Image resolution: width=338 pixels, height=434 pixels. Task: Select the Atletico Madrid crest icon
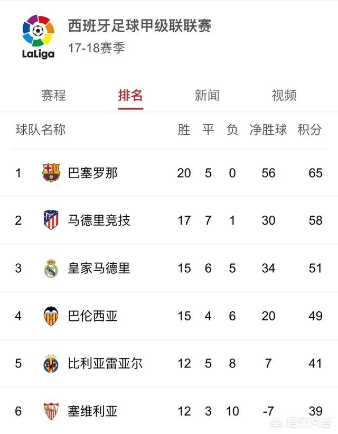tap(51, 220)
